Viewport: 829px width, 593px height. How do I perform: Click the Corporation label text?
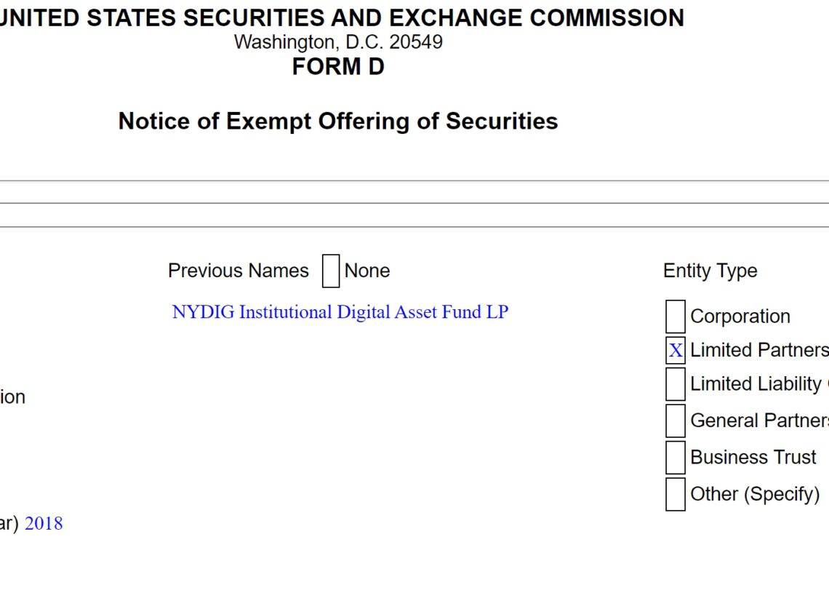coord(740,317)
